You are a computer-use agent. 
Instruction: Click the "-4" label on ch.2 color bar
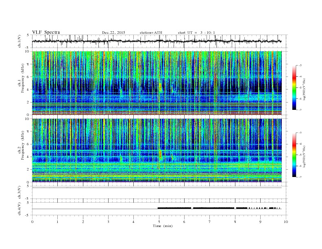[x=300, y=144]
